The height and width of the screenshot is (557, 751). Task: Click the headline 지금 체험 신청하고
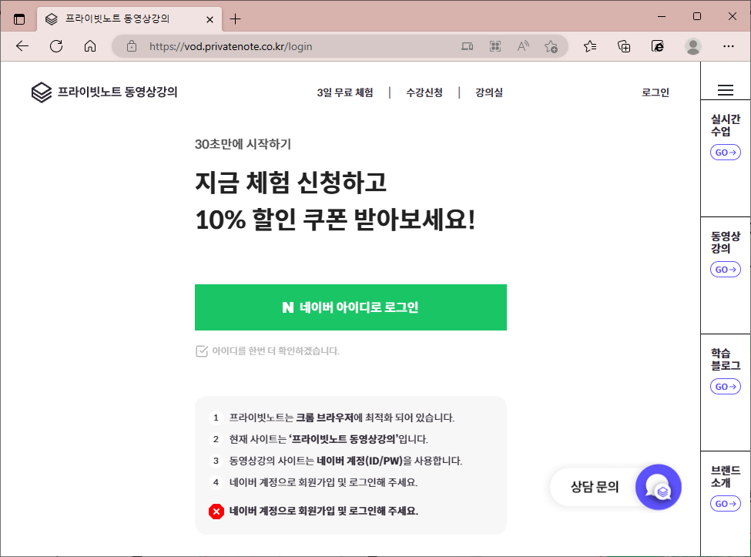click(x=290, y=183)
